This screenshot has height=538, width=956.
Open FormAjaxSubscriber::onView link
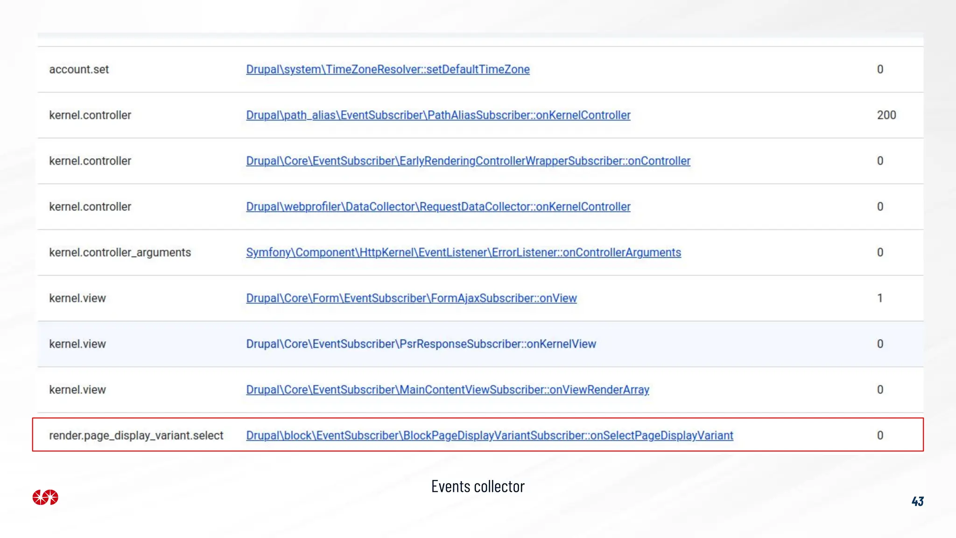[x=411, y=298]
